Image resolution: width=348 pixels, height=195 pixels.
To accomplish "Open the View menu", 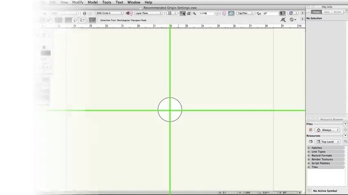I will [64, 2].
